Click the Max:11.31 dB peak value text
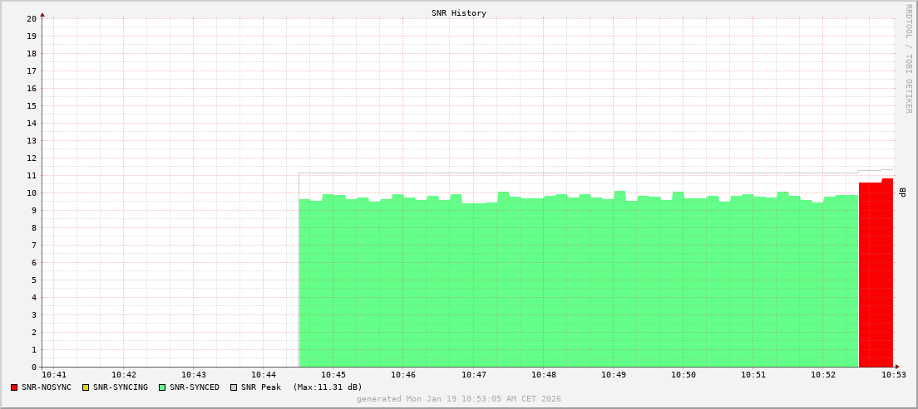 [x=328, y=387]
